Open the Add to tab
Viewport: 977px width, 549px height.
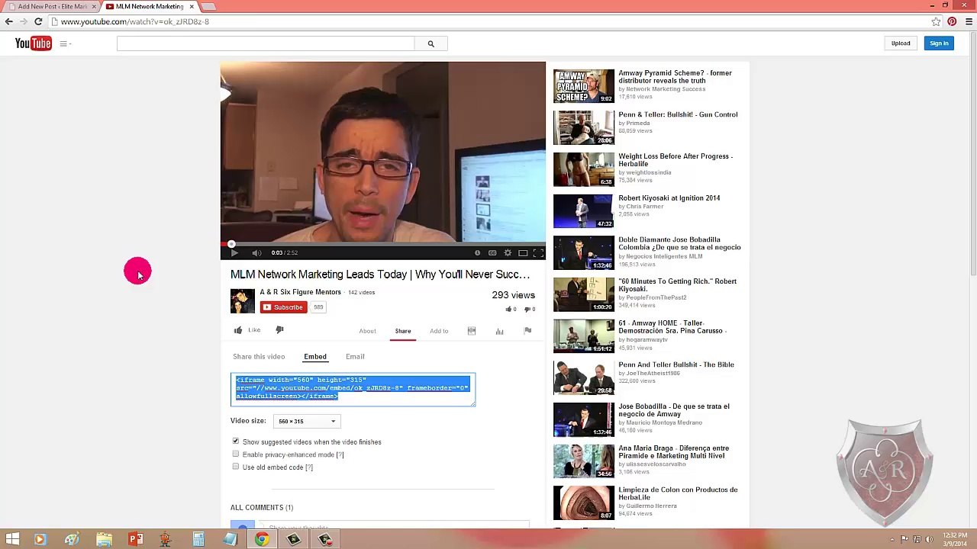(439, 331)
